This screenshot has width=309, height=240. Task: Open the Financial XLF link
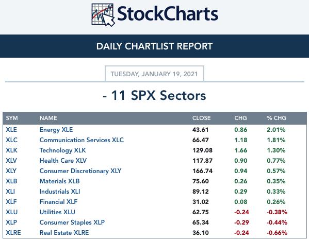pos(58,202)
